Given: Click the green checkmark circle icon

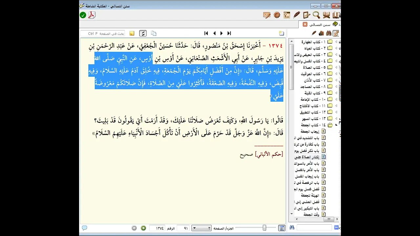Looking at the screenshot, I should (x=83, y=15).
